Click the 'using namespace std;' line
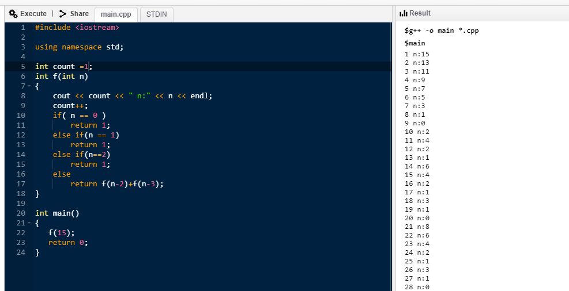This screenshot has width=569, height=291. pyautogui.click(x=79, y=47)
